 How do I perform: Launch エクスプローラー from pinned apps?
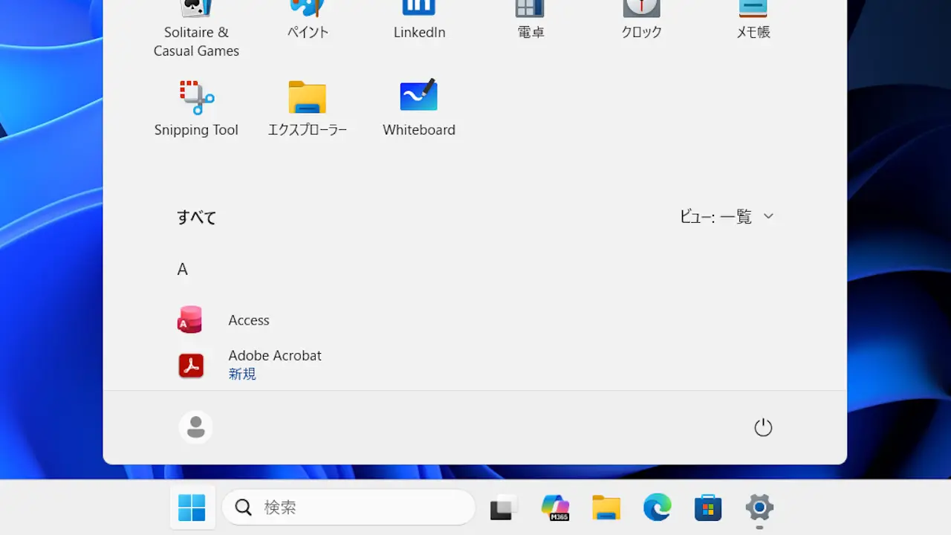(x=308, y=108)
